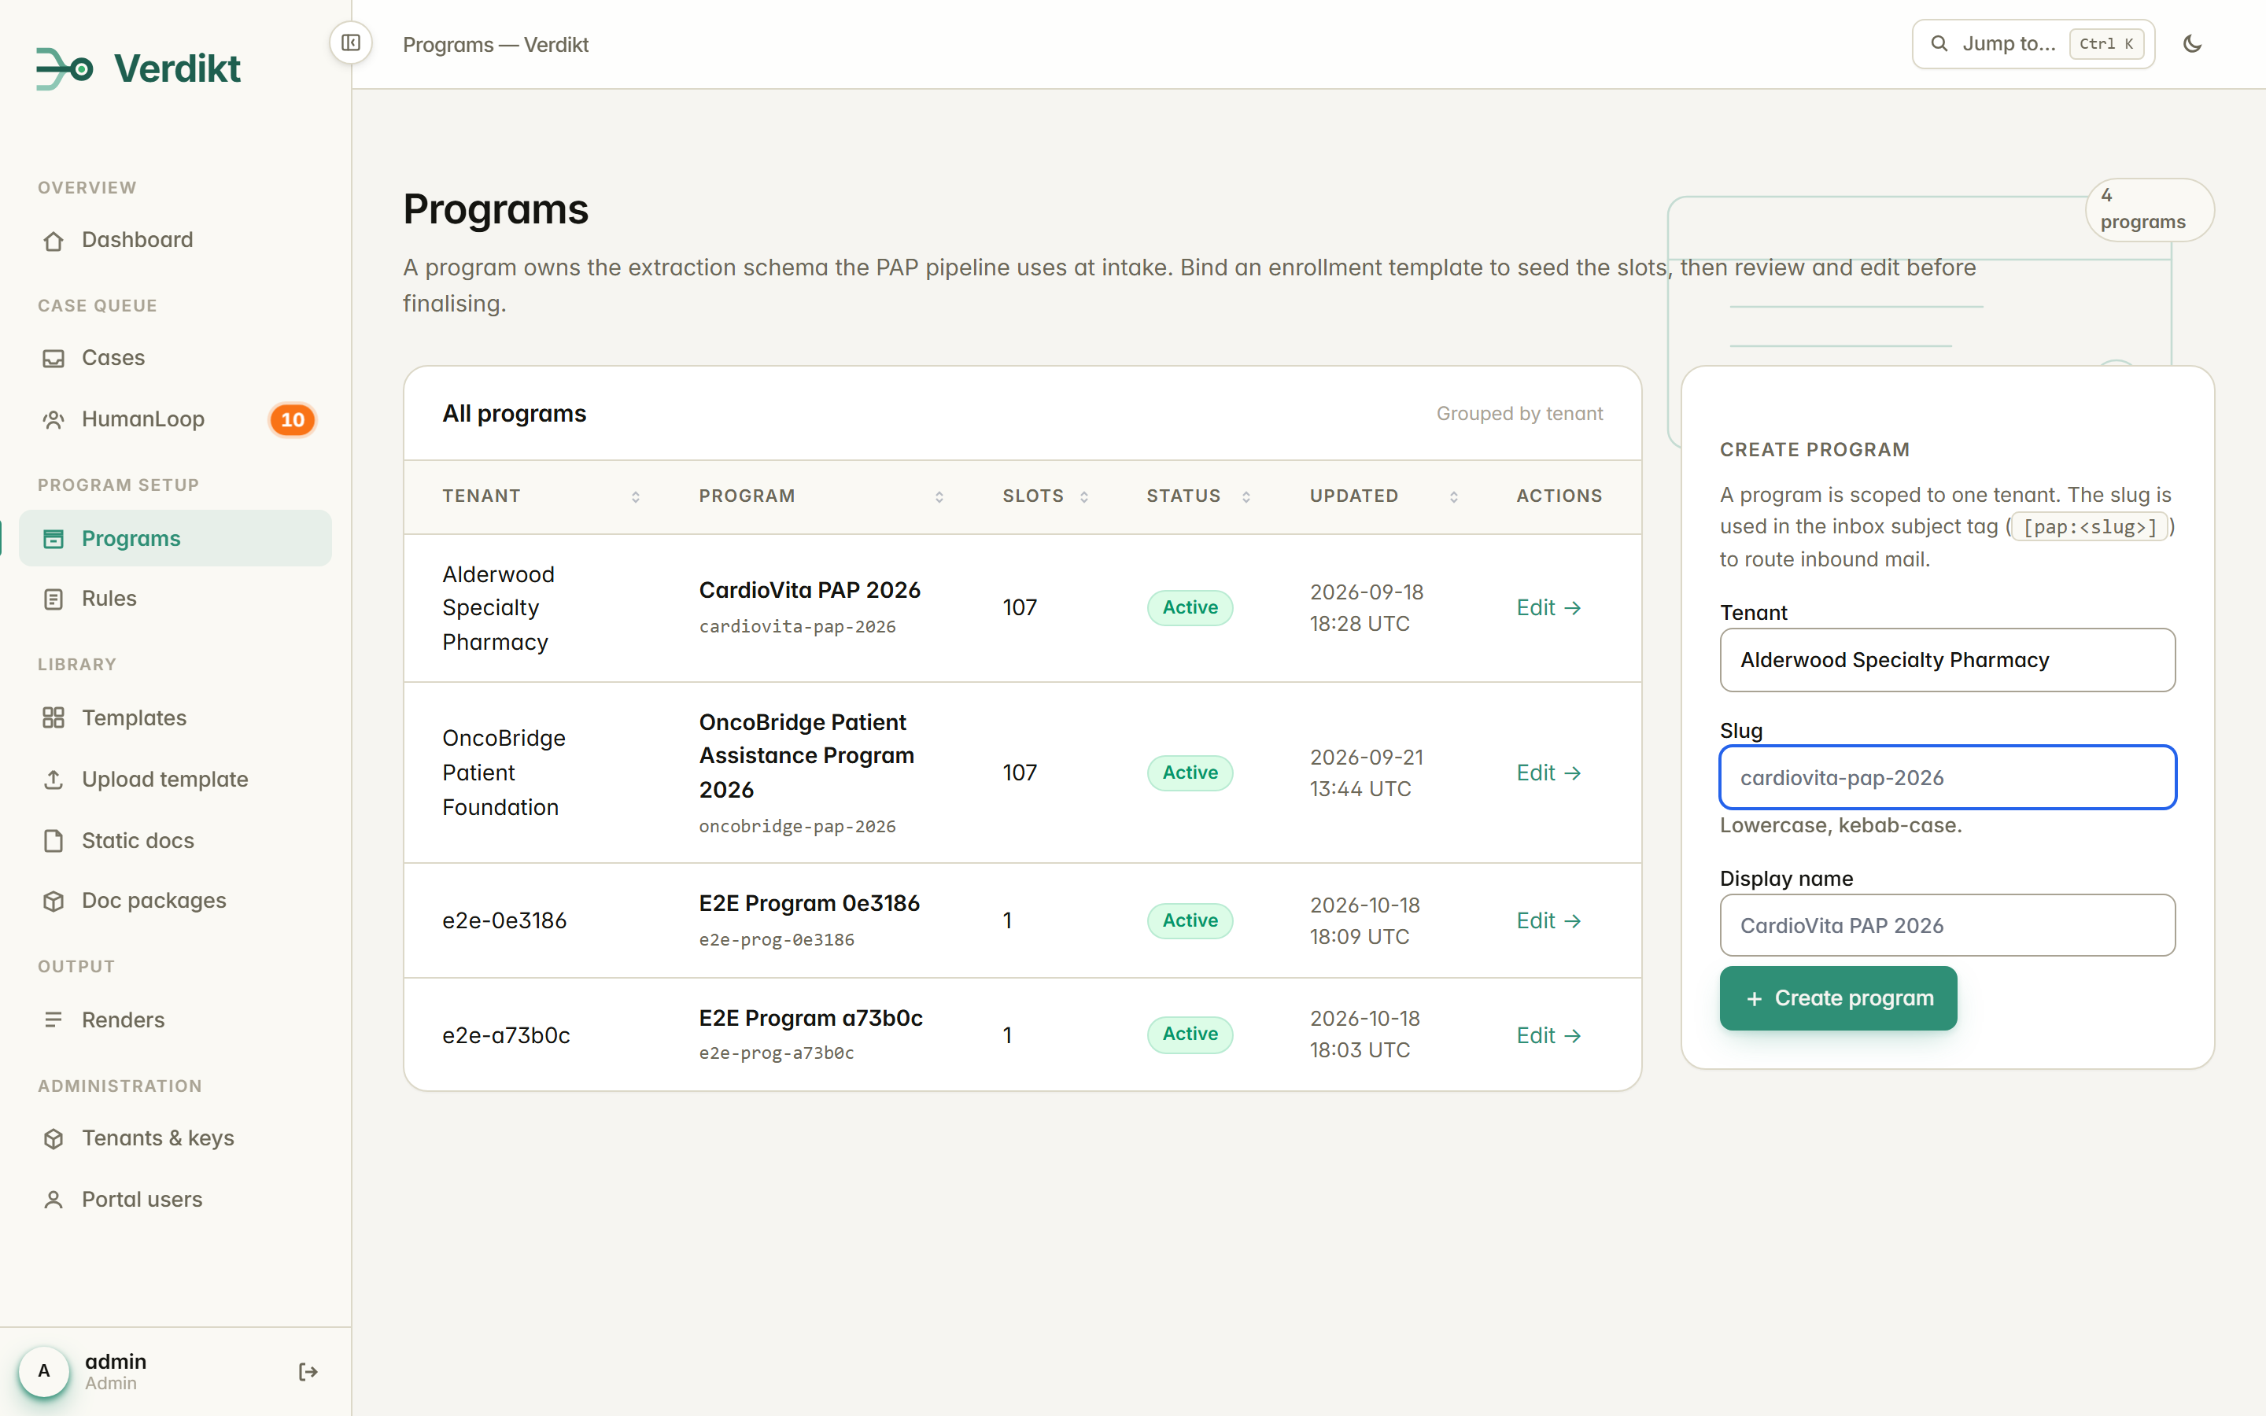Click the Verdikt logo icon
The height and width of the screenshot is (1416, 2266).
point(65,68)
